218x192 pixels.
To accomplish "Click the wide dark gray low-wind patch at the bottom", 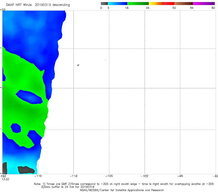I will [x=26, y=170].
